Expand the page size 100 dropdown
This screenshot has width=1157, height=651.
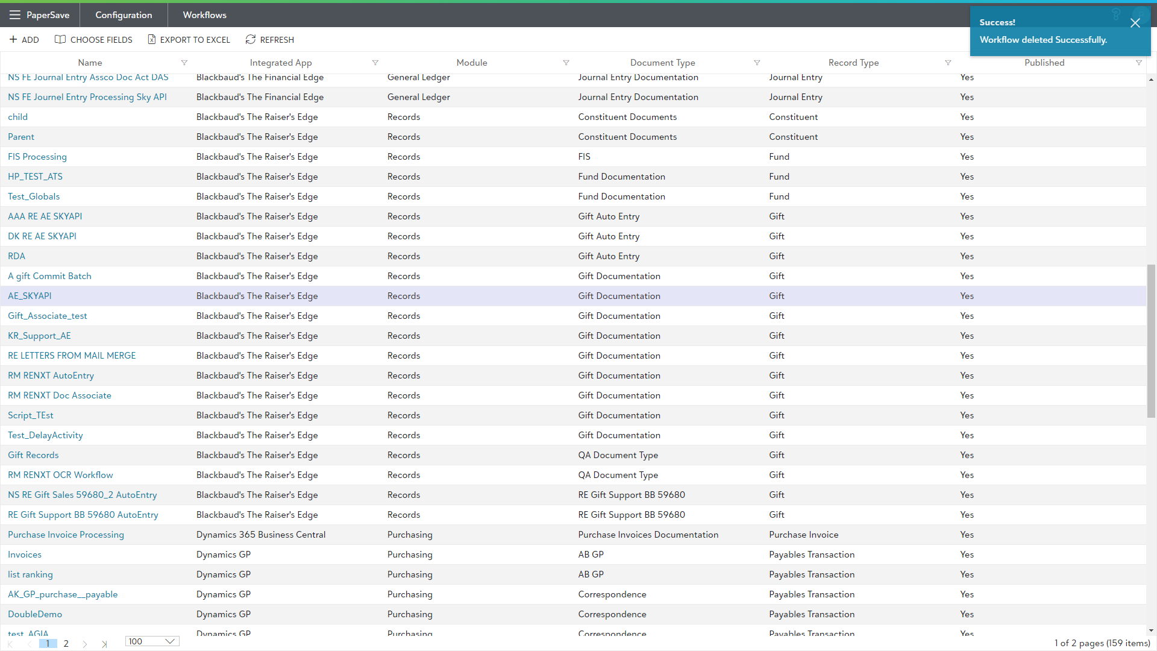coord(170,641)
